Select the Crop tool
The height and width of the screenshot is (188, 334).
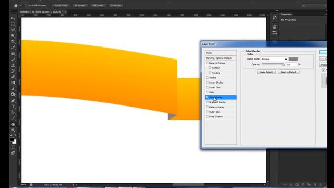click(13, 42)
